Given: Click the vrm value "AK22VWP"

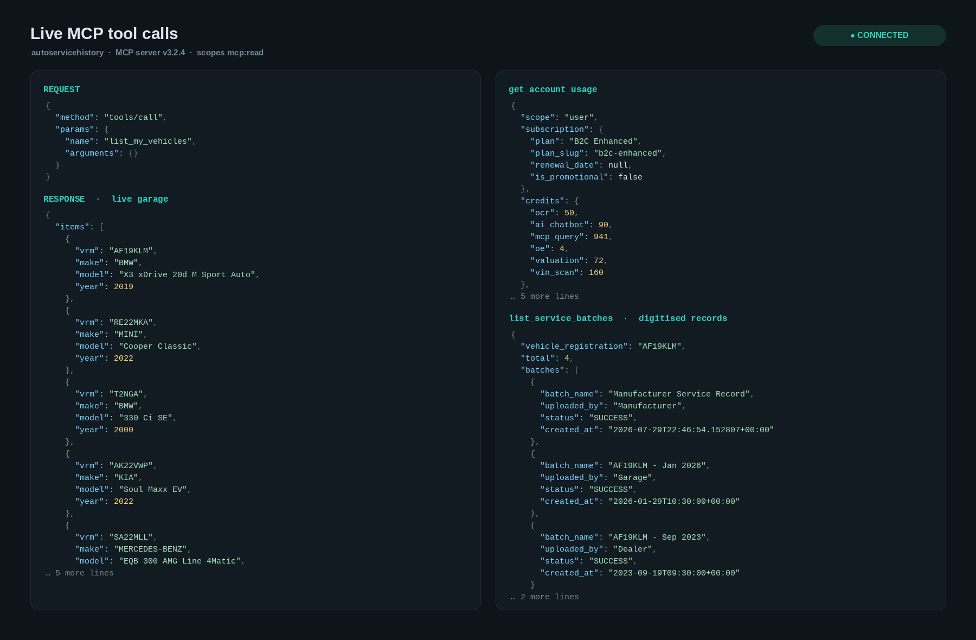Looking at the screenshot, I should click(x=131, y=466).
